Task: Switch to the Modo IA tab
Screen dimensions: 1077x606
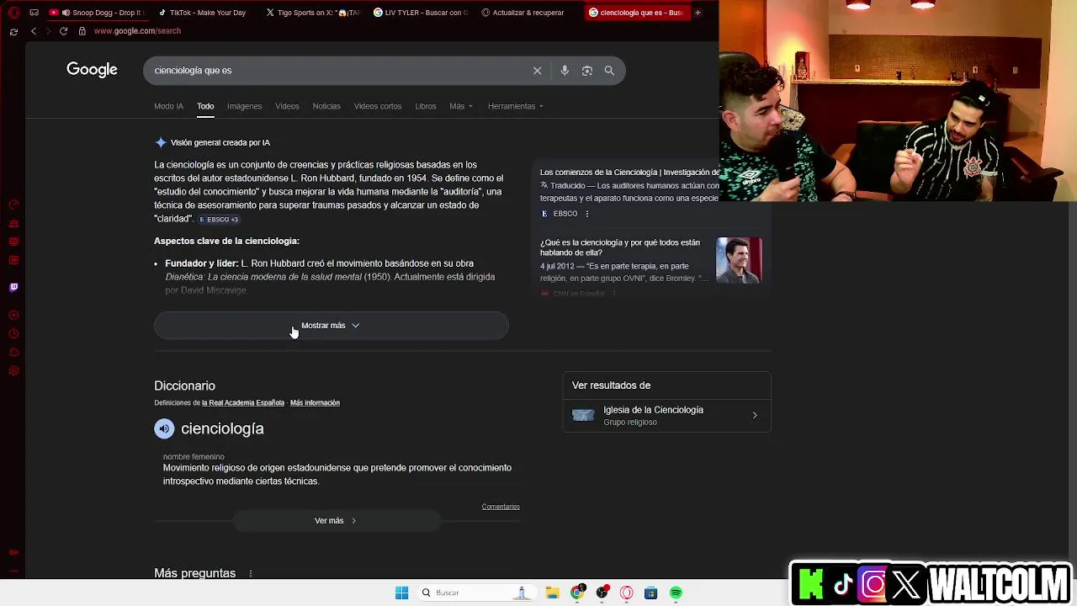Action: pyautogui.click(x=168, y=106)
